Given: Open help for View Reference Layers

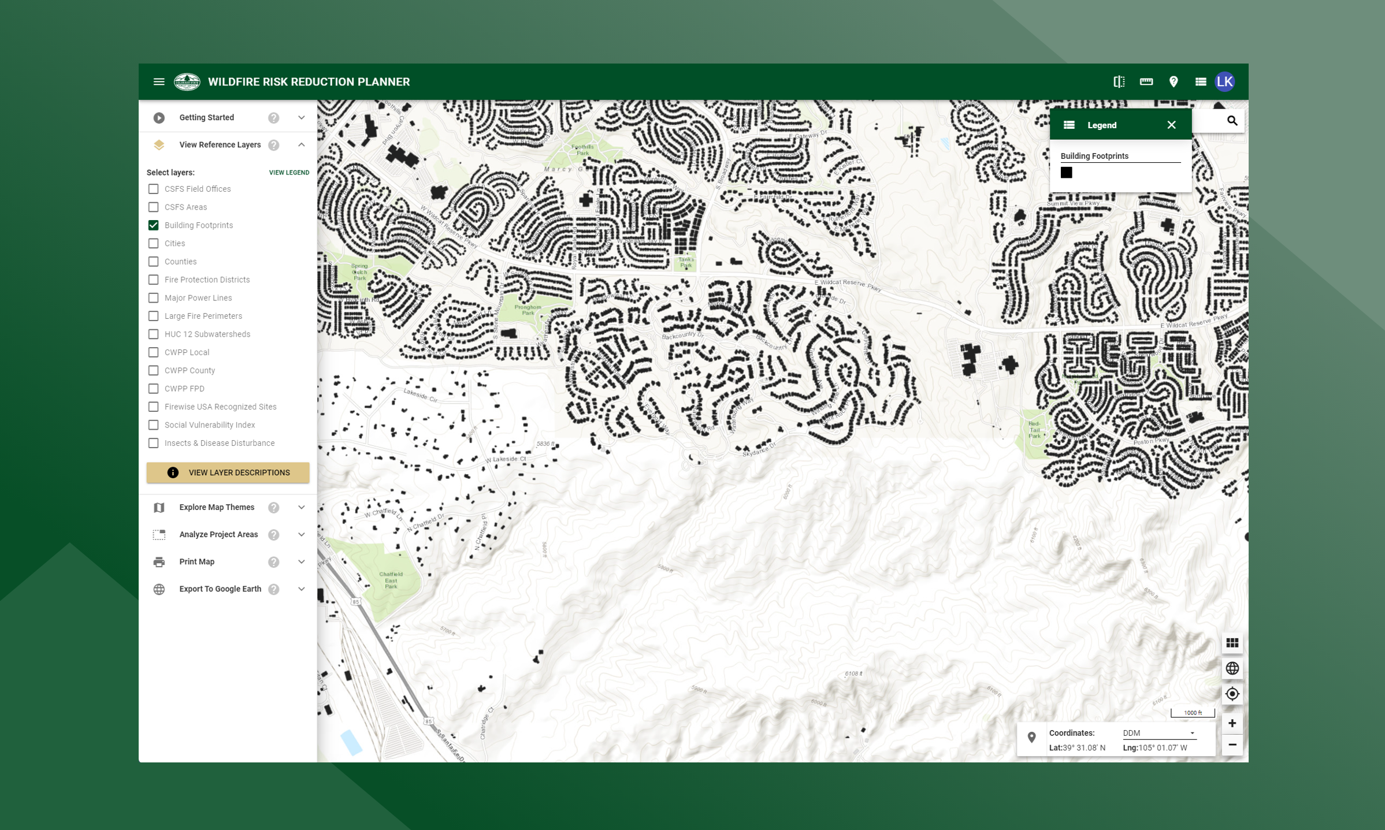Looking at the screenshot, I should click(x=274, y=145).
